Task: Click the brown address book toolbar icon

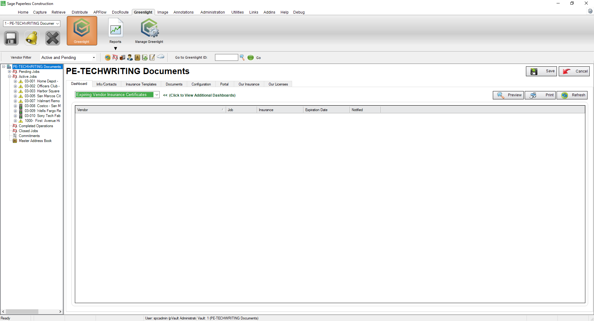Action: 137,57
